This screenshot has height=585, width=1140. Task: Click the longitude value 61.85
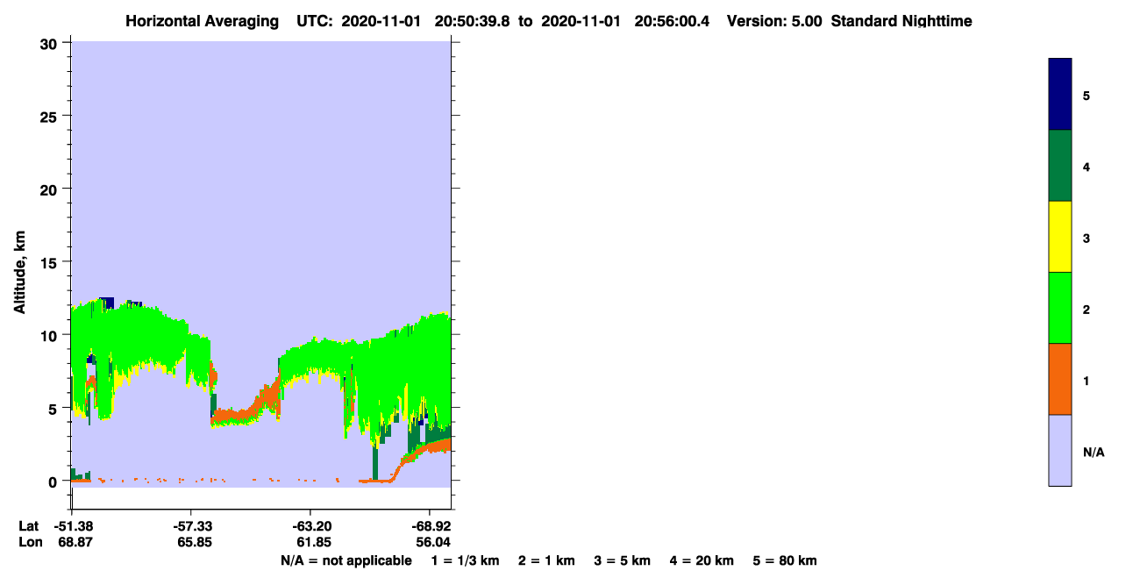pyautogui.click(x=313, y=542)
